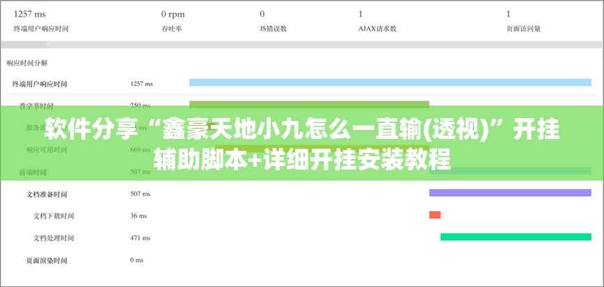Image resolution: width=604 pixels, height=287 pixels.
Task: Select the 前端时间 row label
Action: pyautogui.click(x=33, y=172)
